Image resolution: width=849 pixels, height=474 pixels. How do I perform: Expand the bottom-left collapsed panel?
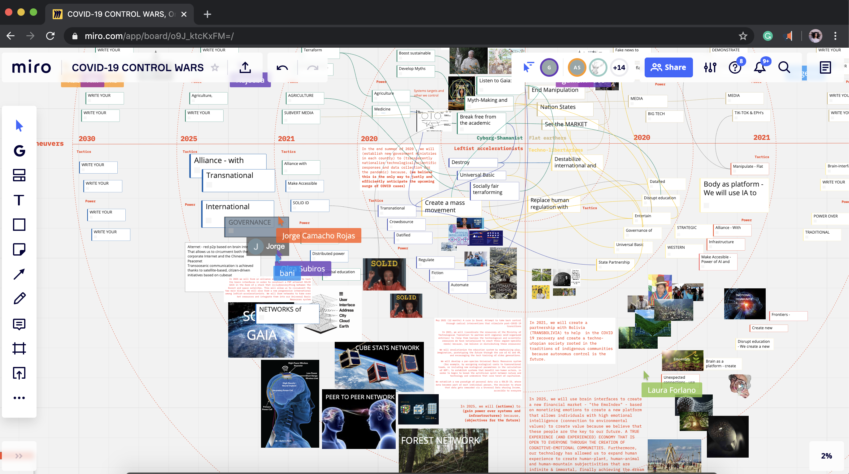[19, 456]
